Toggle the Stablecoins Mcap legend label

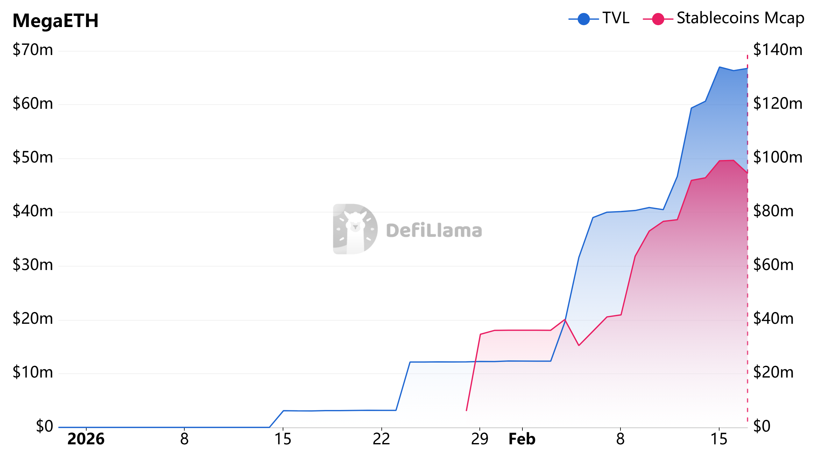coord(740,18)
